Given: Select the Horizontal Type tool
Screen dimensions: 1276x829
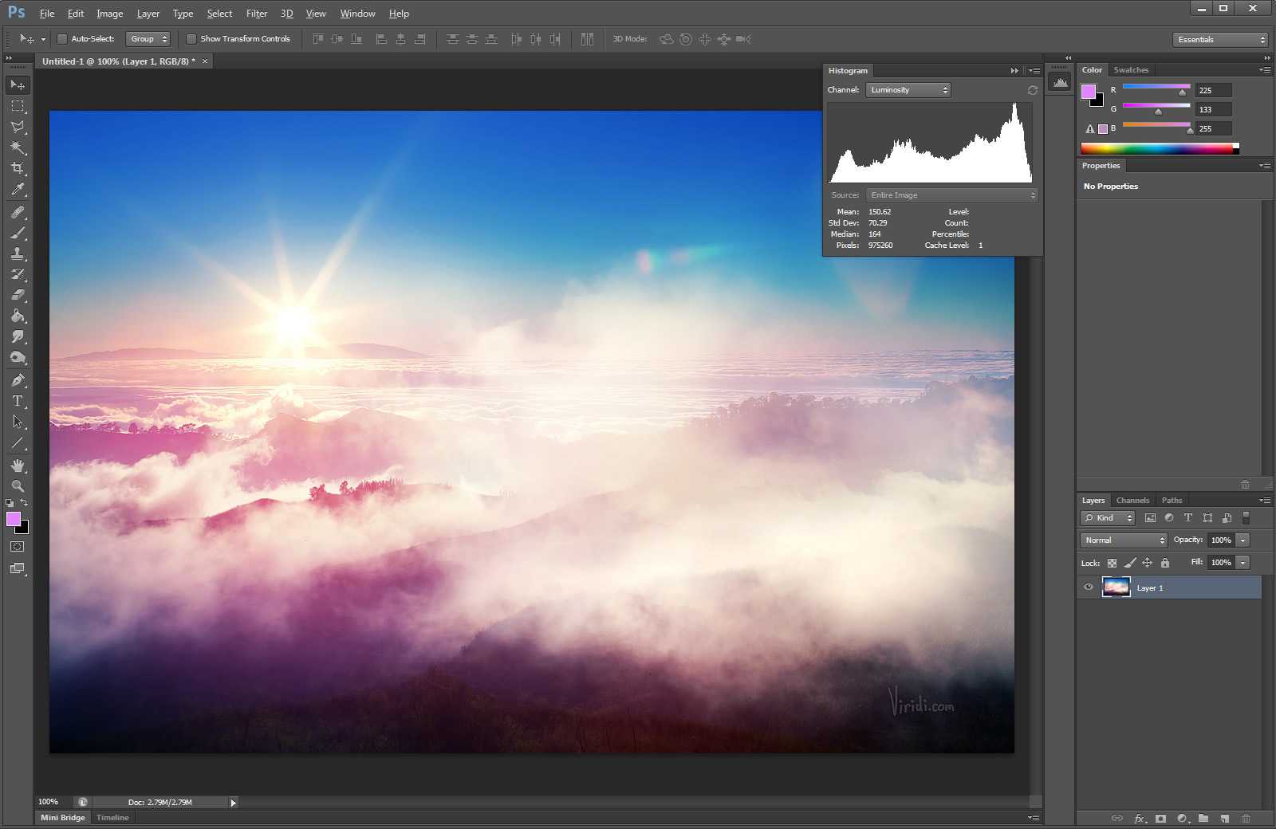Looking at the screenshot, I should pyautogui.click(x=18, y=401).
